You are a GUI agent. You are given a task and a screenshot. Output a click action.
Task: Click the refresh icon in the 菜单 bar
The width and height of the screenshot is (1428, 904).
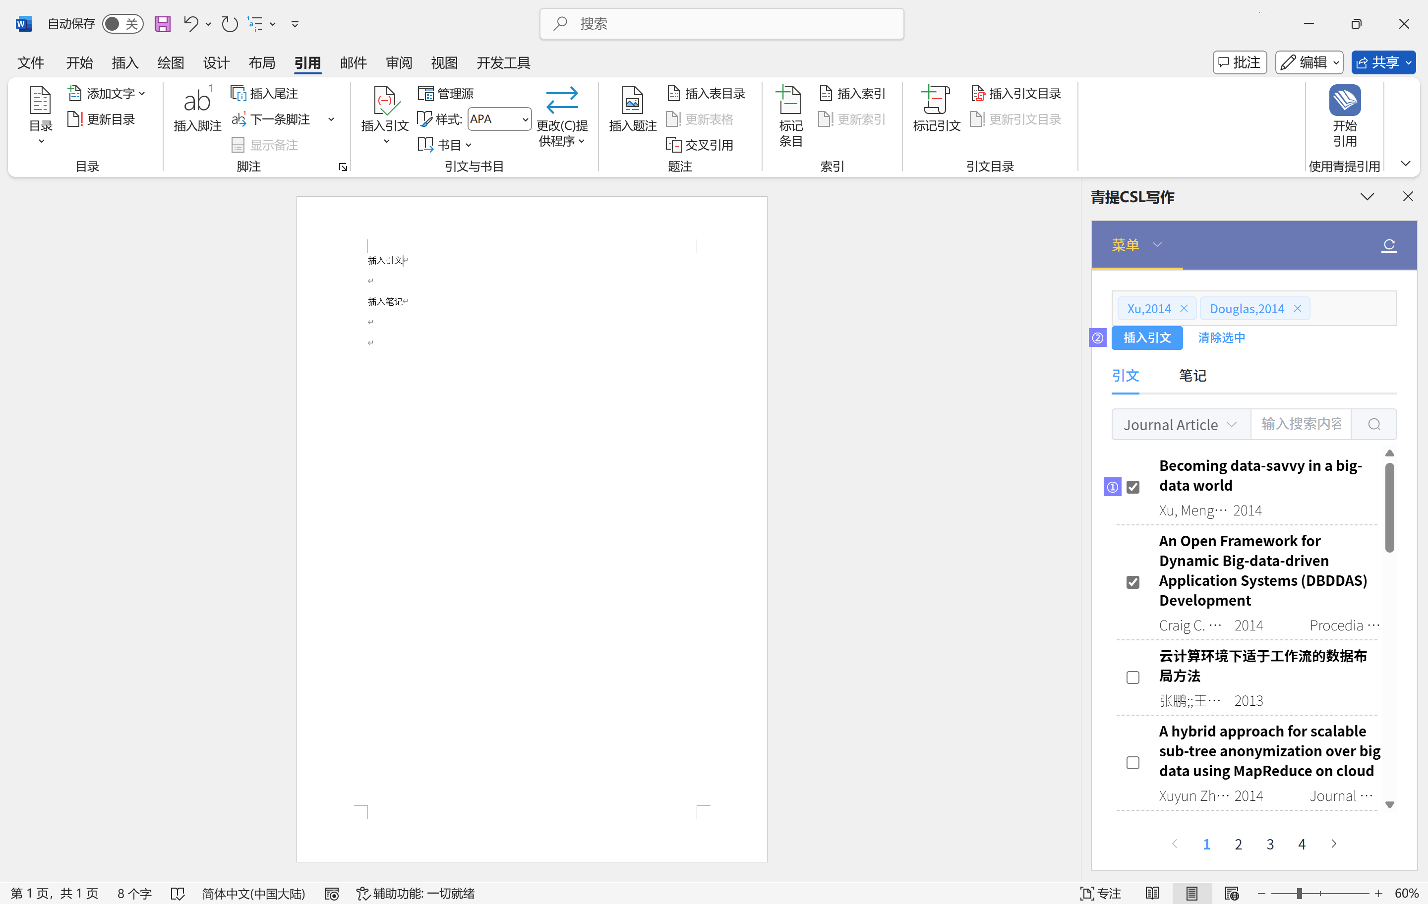1389,245
